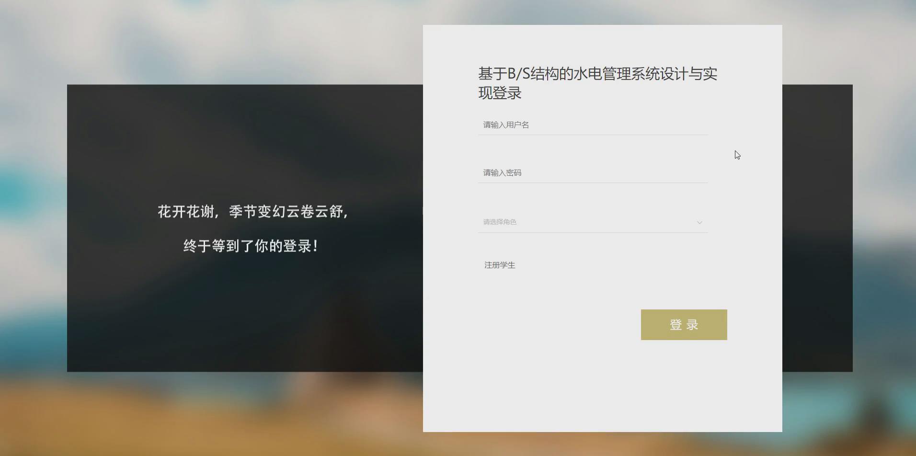Click the slogan text 终于等到了你的登录！
This screenshot has height=456, width=916.
coord(251,246)
